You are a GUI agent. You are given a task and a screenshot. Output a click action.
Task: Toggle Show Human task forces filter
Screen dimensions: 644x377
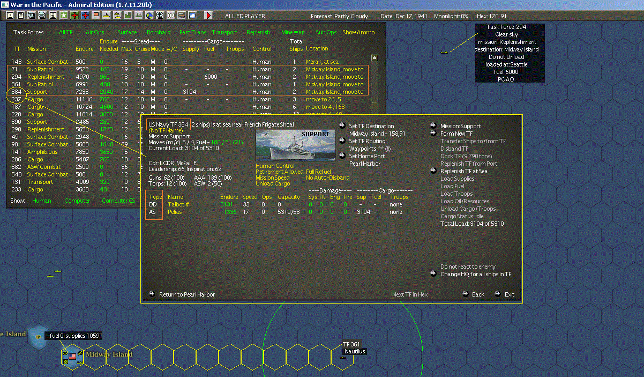[42, 201]
